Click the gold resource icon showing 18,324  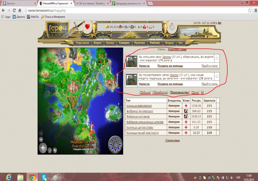coord(107,27)
